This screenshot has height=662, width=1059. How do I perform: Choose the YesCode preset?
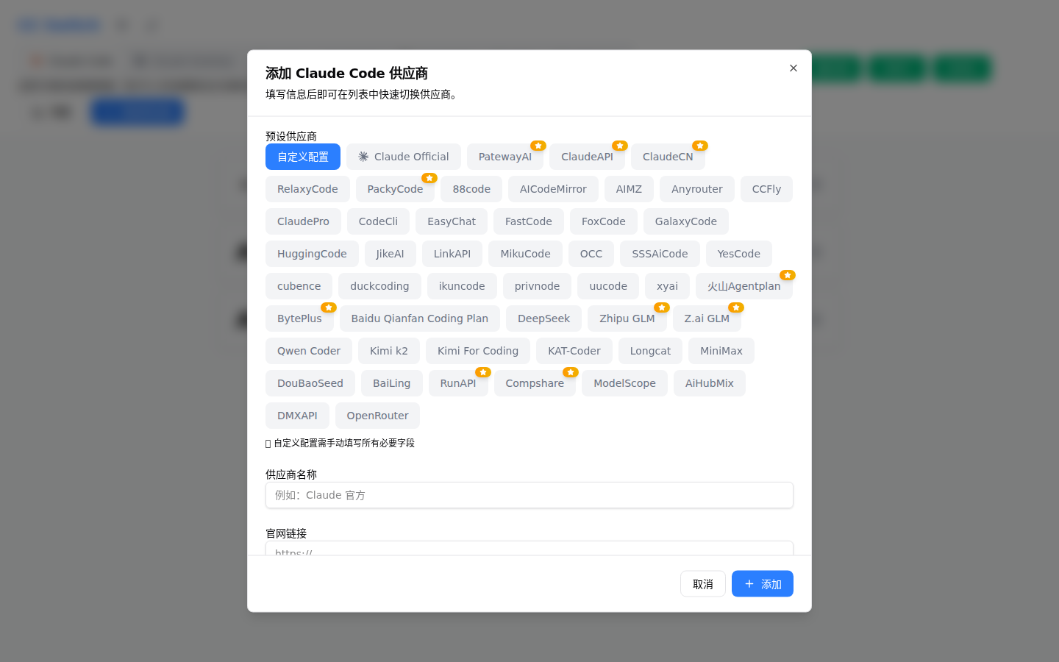pos(739,254)
